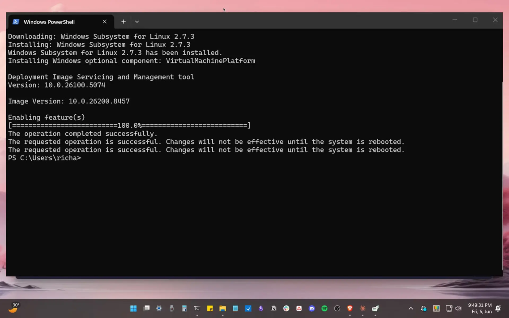Open a new terminal tab with plus button
The height and width of the screenshot is (318, 509).
click(124, 22)
